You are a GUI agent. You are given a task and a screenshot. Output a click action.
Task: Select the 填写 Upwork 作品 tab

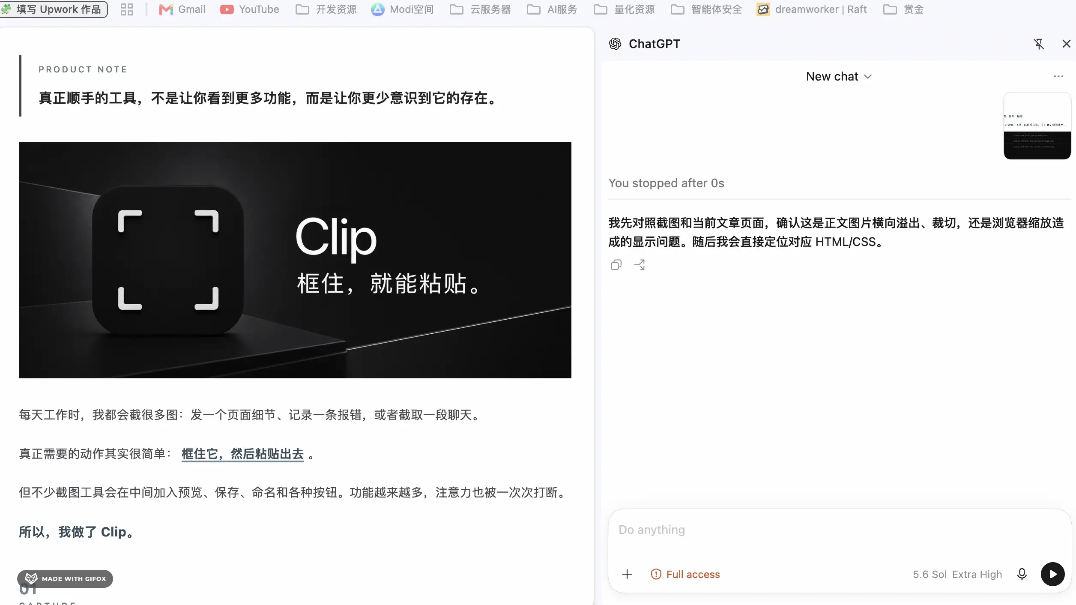coord(54,9)
